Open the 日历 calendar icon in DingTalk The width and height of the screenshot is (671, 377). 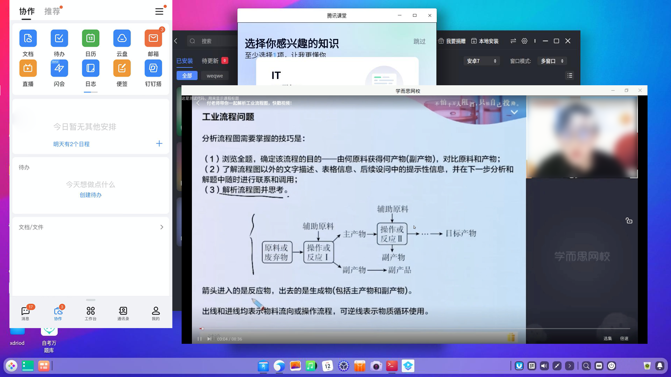point(90,38)
